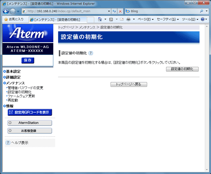Open the ツール(O) menu
Image resolution: width=211 pixels, height=174 pixels.
(x=190, y=19)
